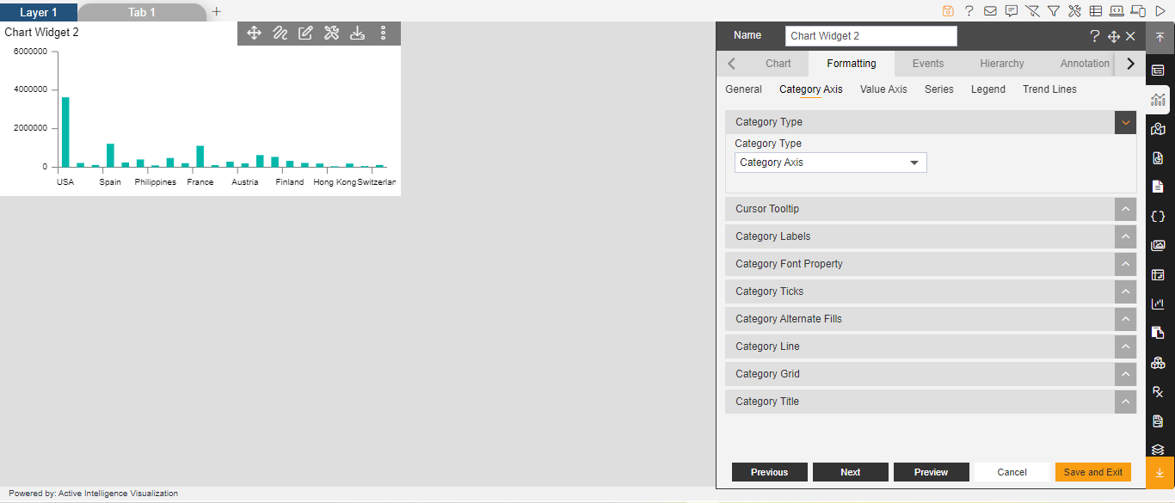
Task: Click the Save and Exit button
Action: 1093,472
